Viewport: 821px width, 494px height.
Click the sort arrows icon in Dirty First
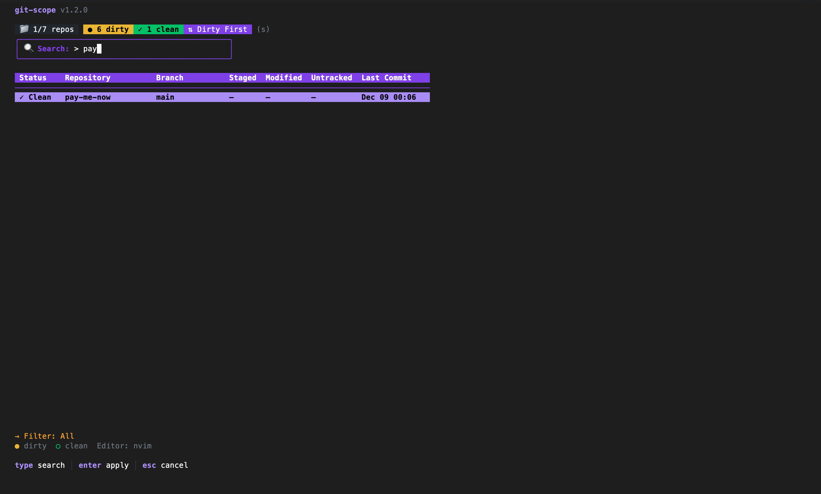click(x=190, y=30)
